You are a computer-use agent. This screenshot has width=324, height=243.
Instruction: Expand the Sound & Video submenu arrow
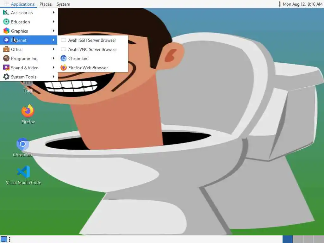pos(53,67)
